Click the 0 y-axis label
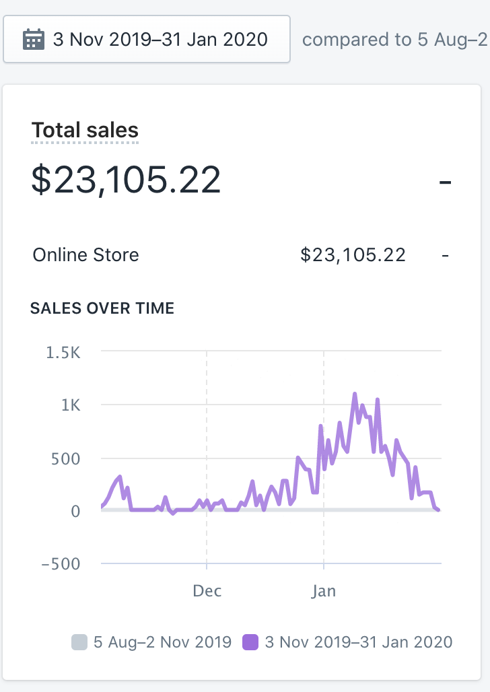Viewport: 490px width, 692px height. [x=75, y=512]
